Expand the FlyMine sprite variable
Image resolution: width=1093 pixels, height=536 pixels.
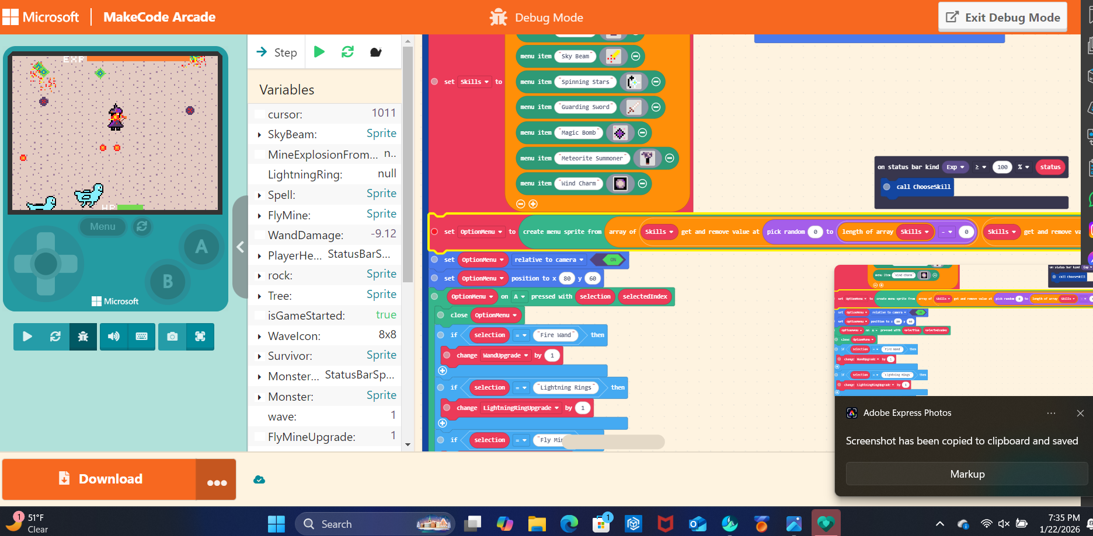259,216
